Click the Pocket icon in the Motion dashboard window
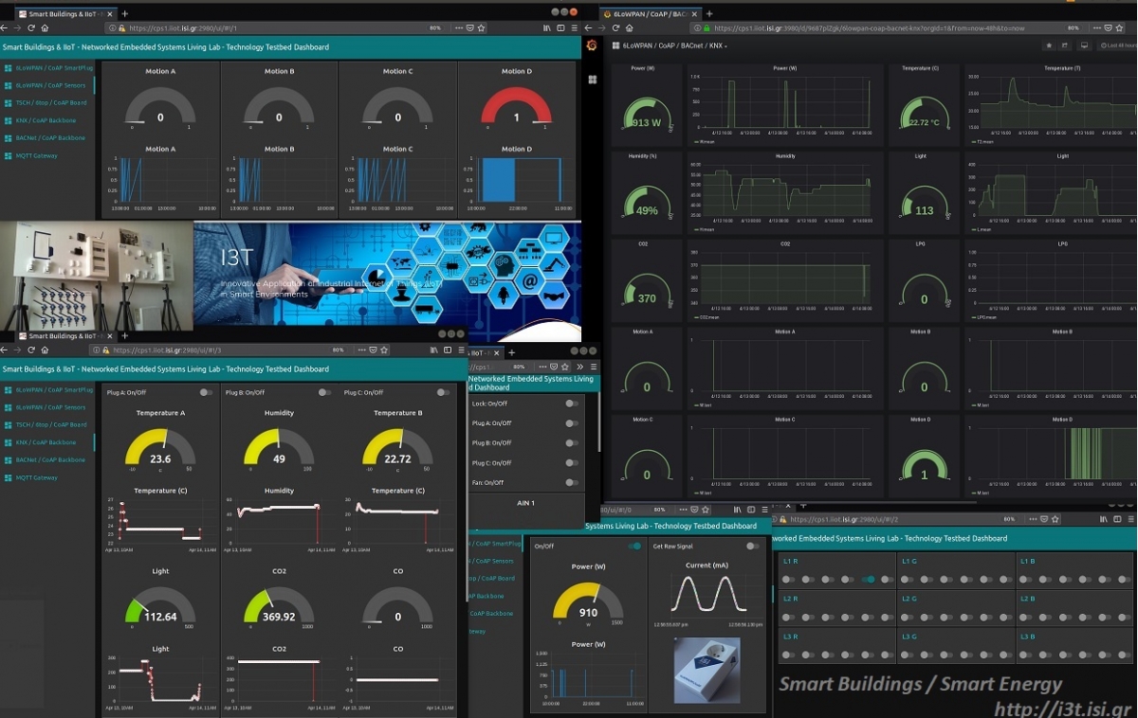This screenshot has height=718, width=1138. (x=470, y=28)
